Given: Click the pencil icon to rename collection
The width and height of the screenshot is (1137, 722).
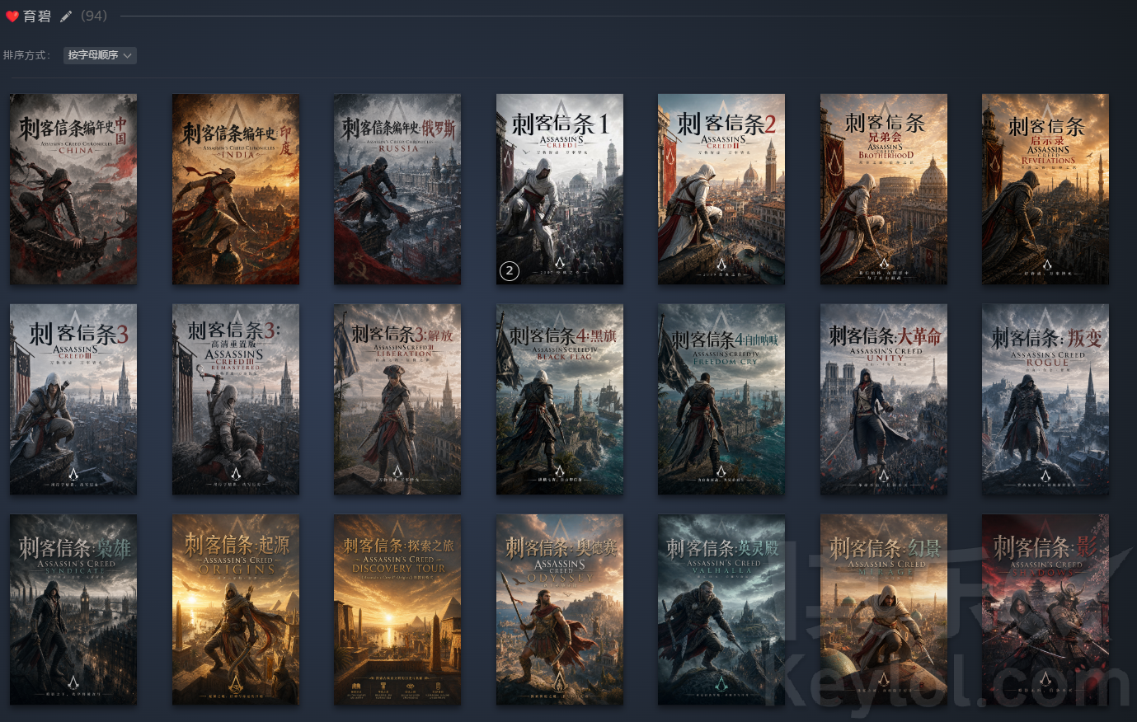Looking at the screenshot, I should coord(66,16).
